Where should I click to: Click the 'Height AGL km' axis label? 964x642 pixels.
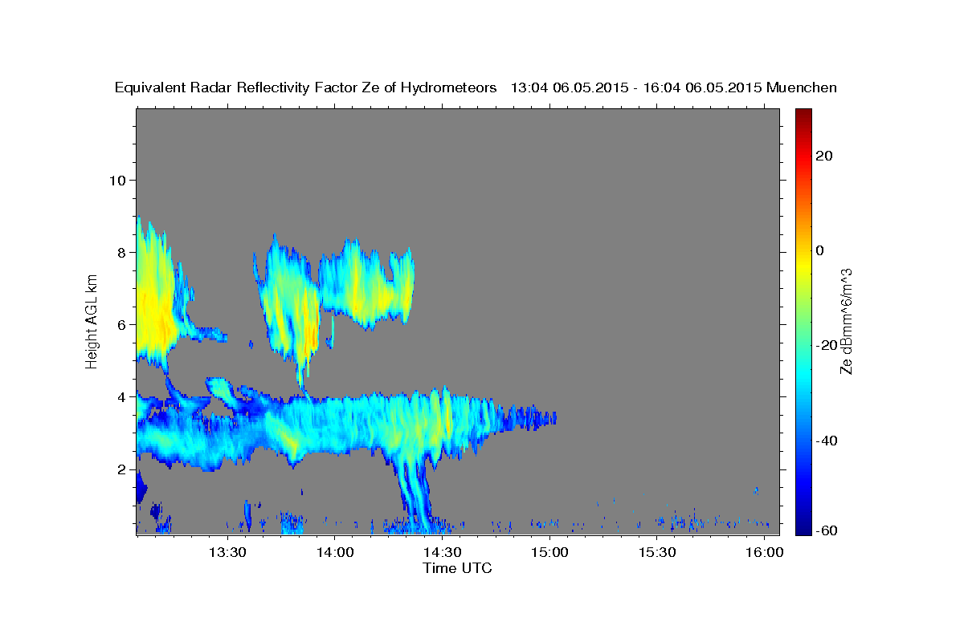[92, 321]
